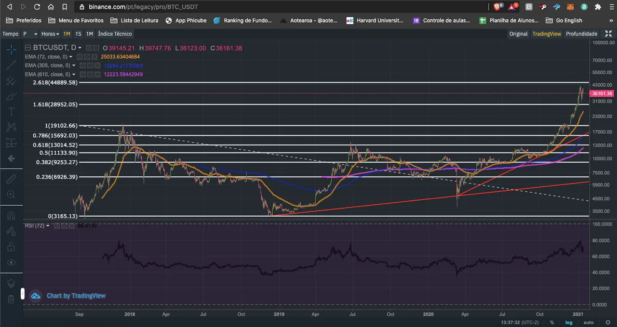Open the chart patterns tool
617x327 pixels.
click(11, 127)
